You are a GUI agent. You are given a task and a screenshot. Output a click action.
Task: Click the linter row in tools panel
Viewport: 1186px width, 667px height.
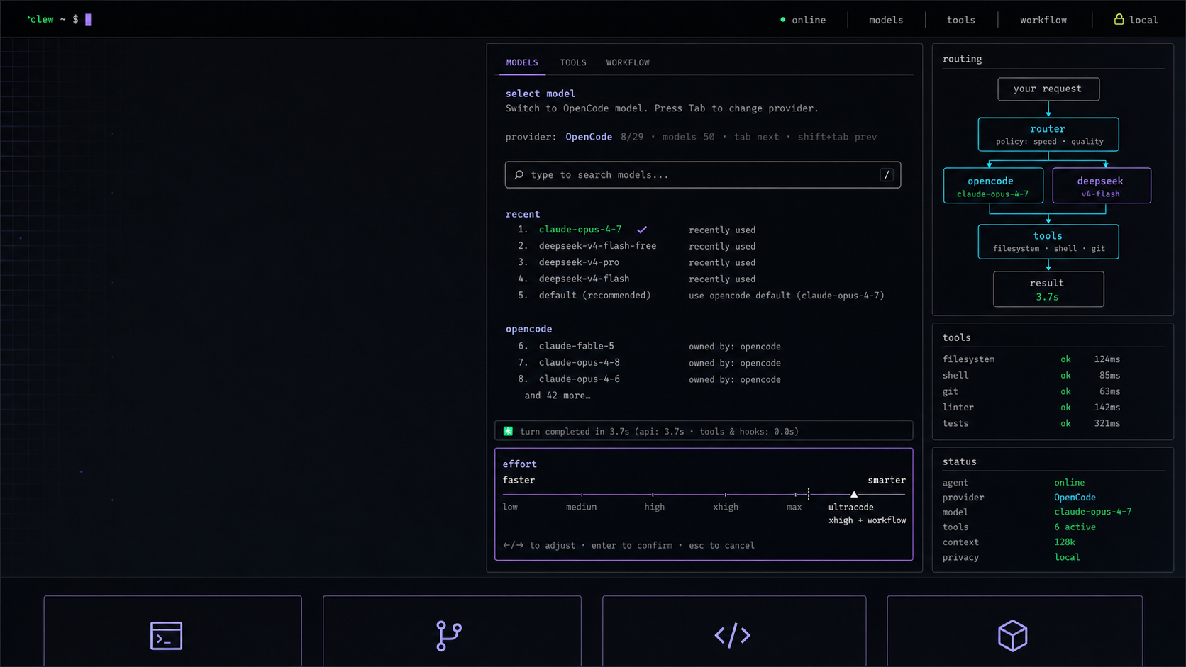[1032, 408]
